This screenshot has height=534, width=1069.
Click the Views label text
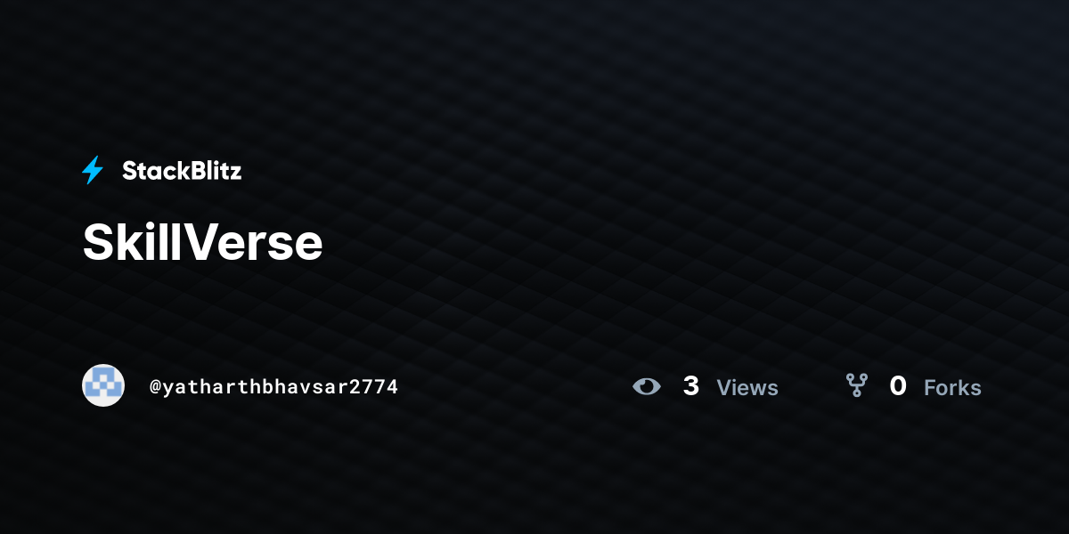pos(747,388)
